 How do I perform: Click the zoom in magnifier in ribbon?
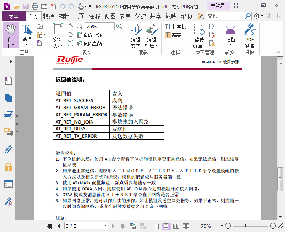tap(119, 27)
